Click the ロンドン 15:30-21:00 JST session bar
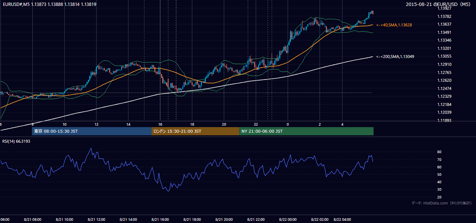Viewport: 476px width, 223px height. coord(195,131)
